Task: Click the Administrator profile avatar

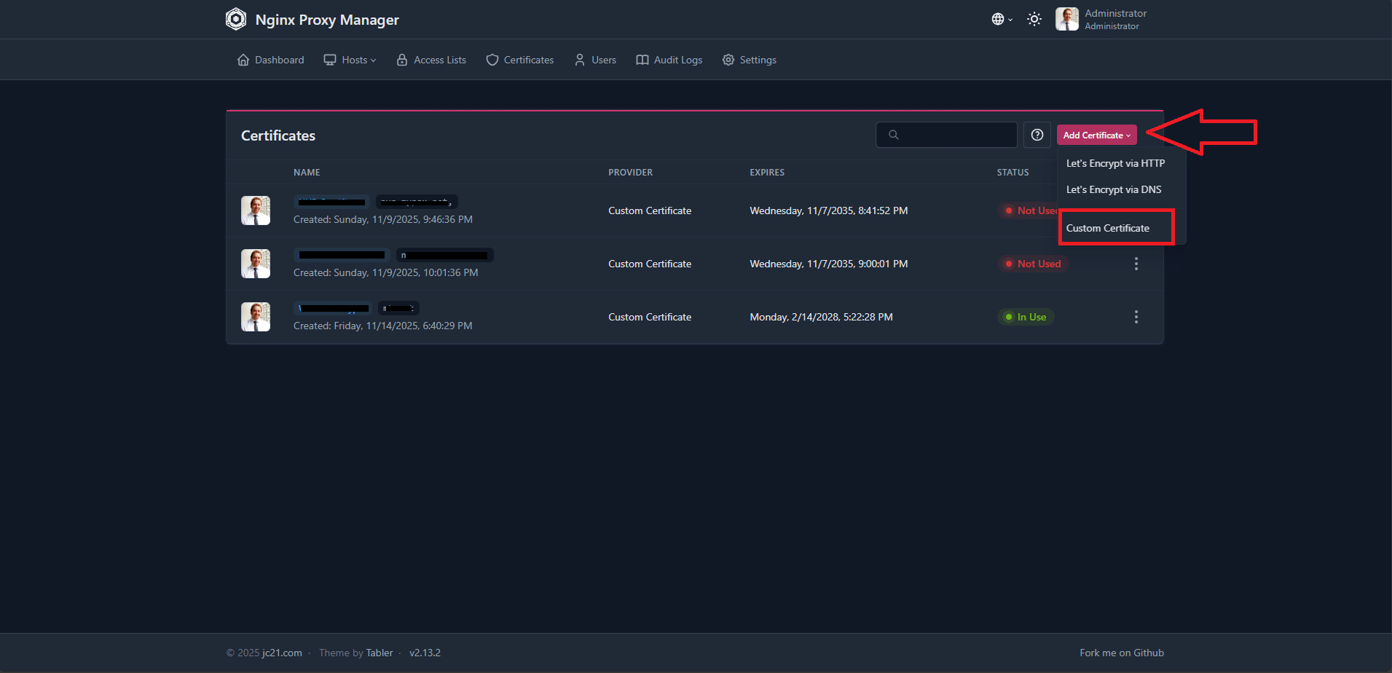Action: coord(1066,20)
